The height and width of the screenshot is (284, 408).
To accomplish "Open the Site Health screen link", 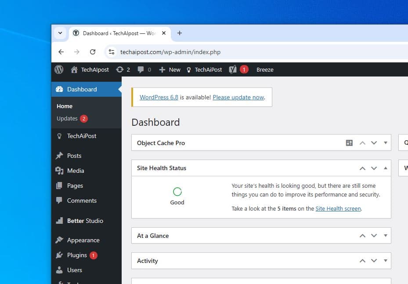I will [338, 209].
